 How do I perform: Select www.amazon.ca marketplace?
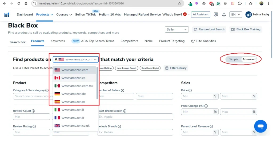(74, 78)
